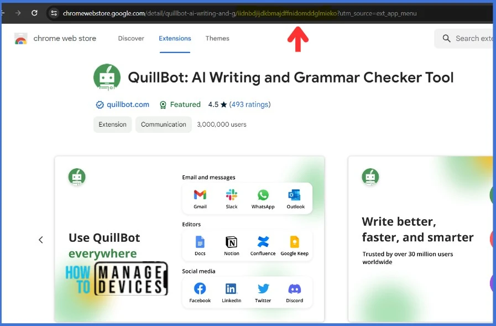Click the chrome web store title text
Image resolution: width=496 pixels, height=326 pixels.
click(65, 38)
